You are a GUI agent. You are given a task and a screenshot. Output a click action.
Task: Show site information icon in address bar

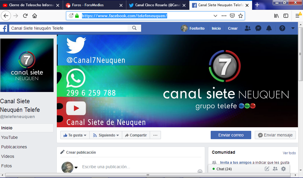(71, 16)
